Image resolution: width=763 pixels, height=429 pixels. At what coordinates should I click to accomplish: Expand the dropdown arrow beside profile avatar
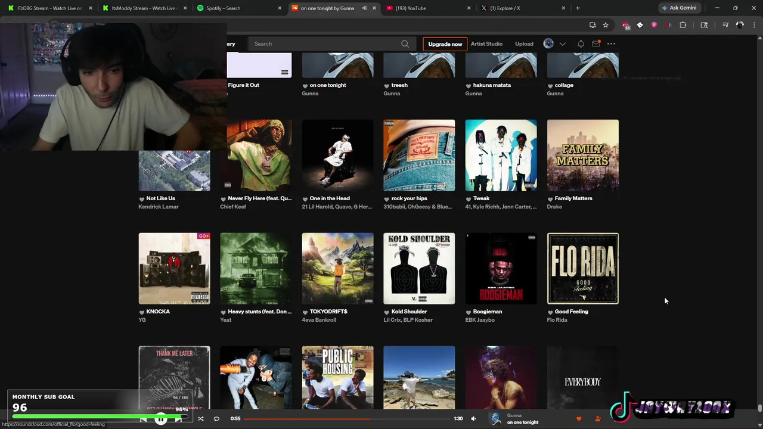click(562, 43)
